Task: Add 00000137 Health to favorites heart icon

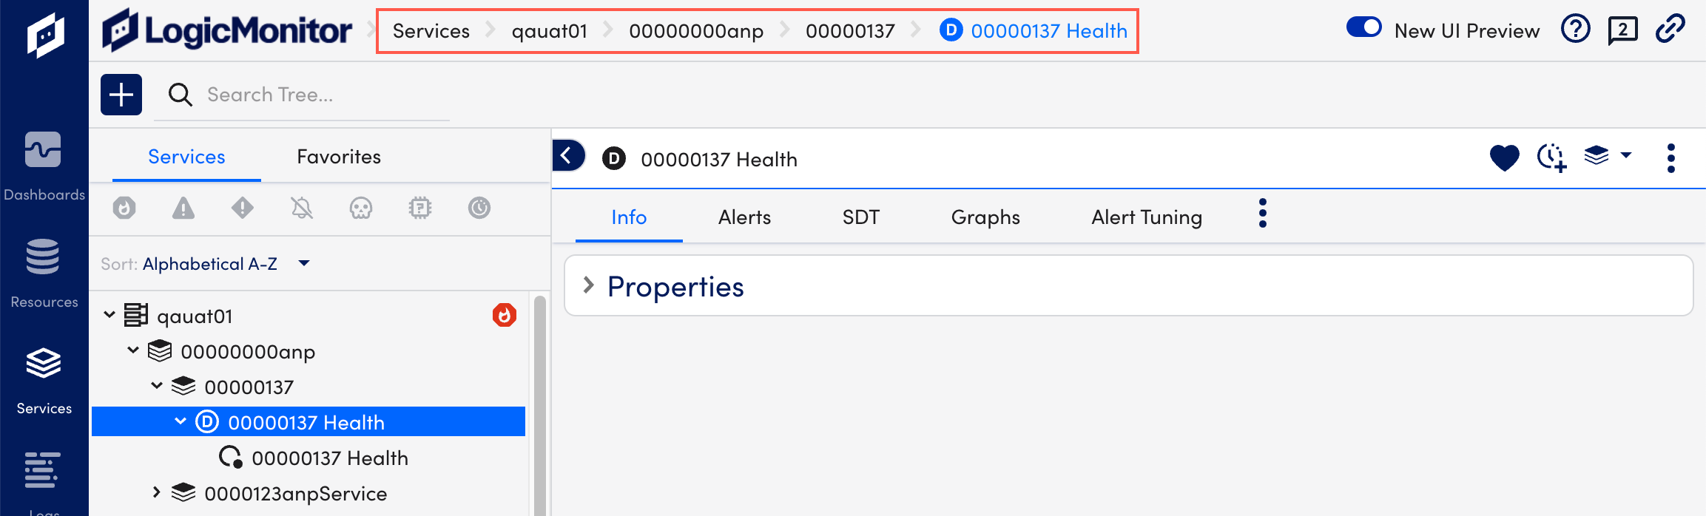Action: (1504, 157)
